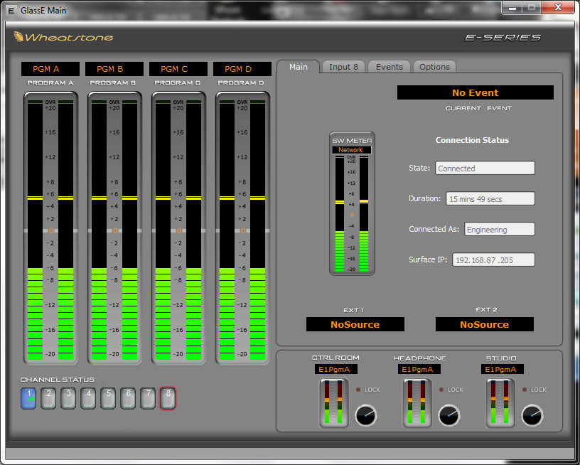Toggle the CTRL ROOM lock indicator
This screenshot has width=580, height=465.
358,390
